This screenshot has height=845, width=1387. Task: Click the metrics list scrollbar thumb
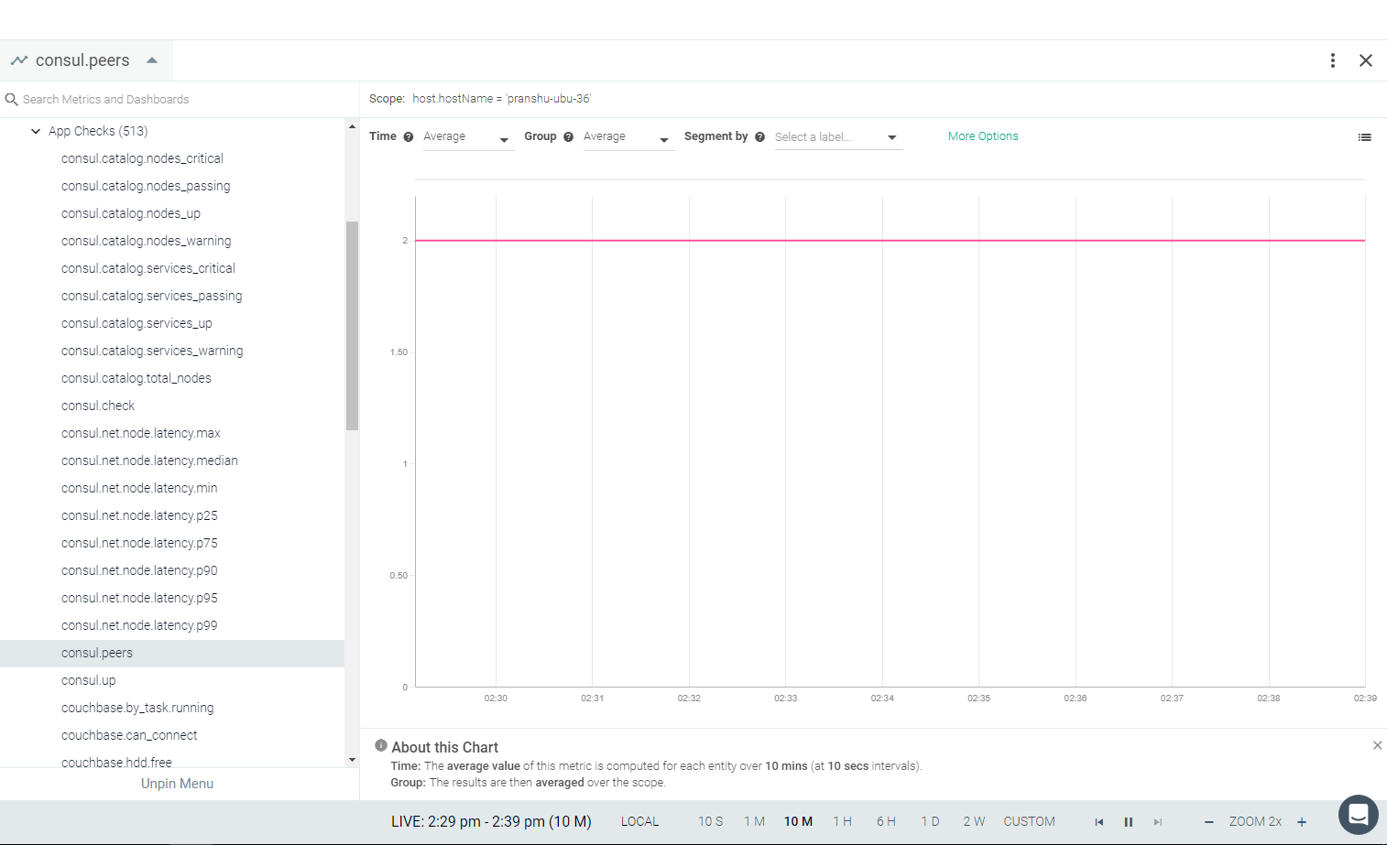[x=352, y=325]
